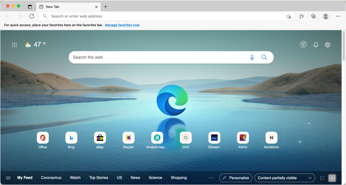Expand the Content partially visible dropdown
The height and width of the screenshot is (185, 346).
[284, 178]
